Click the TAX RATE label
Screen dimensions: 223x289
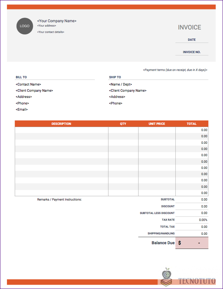(x=168, y=220)
